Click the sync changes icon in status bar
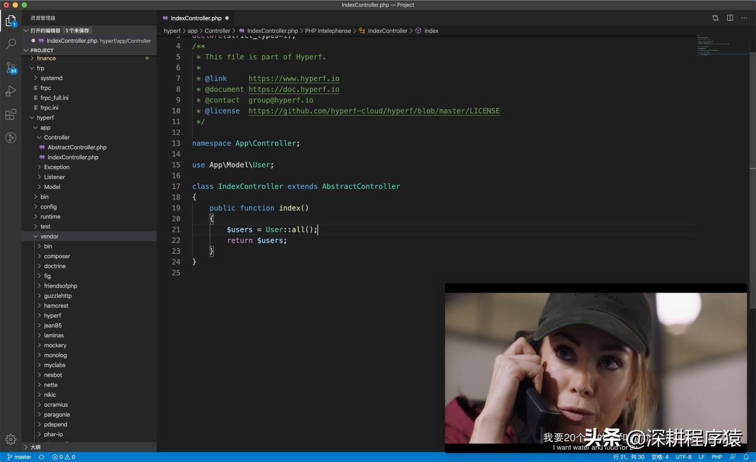Image resolution: width=756 pixels, height=462 pixels. [x=41, y=457]
